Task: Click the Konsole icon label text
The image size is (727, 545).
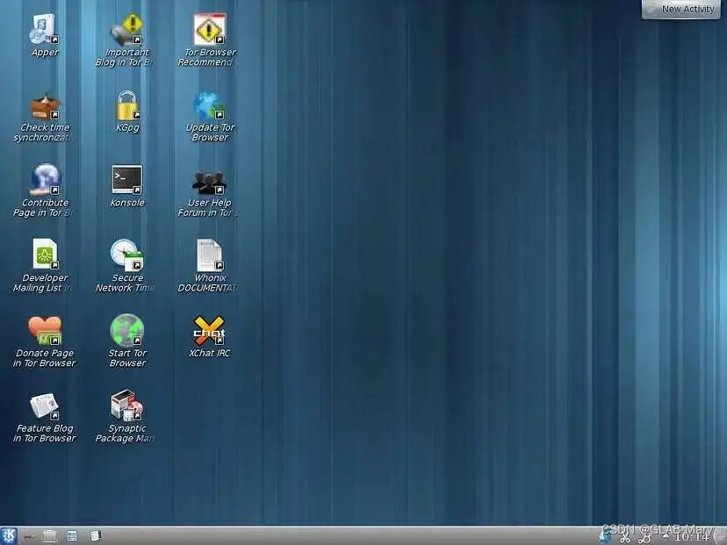Action: [x=127, y=203]
